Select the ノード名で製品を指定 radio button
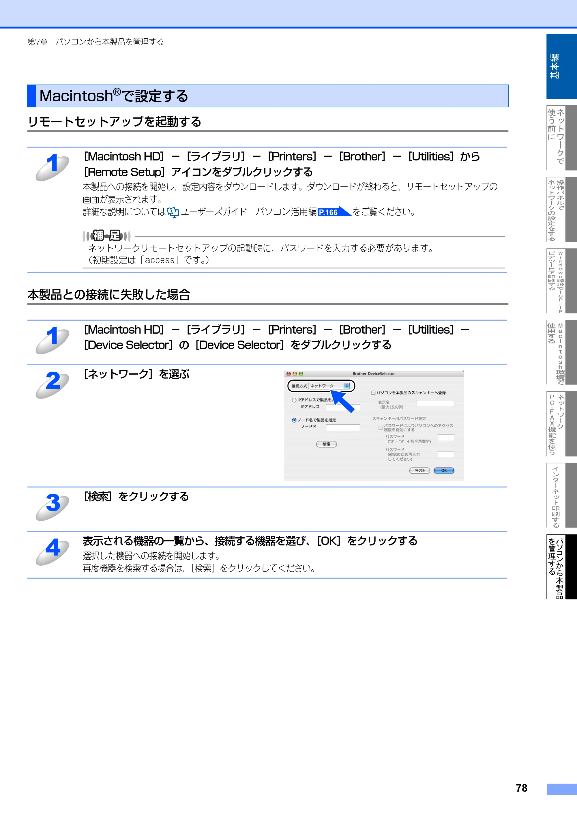The height and width of the screenshot is (817, 577). click(294, 420)
